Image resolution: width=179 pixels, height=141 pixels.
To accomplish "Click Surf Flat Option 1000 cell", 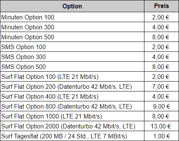I will click(x=72, y=116).
